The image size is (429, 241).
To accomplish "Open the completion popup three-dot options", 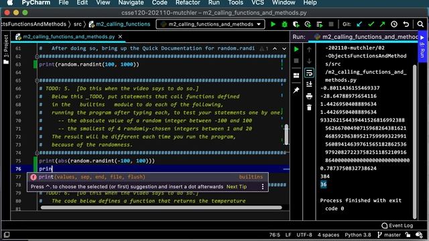I will [x=263, y=187].
